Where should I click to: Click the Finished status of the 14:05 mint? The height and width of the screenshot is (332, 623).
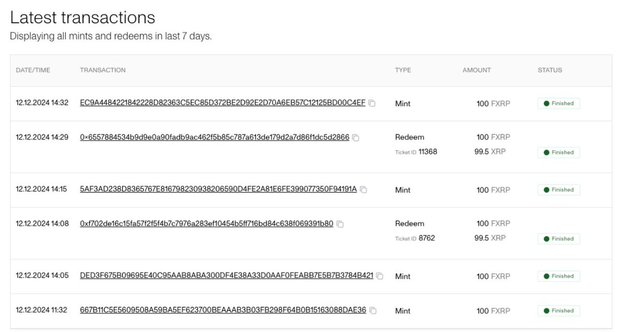[x=559, y=276]
